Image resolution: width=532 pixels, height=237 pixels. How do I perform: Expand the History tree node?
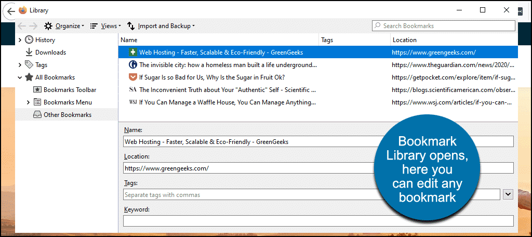click(20, 40)
